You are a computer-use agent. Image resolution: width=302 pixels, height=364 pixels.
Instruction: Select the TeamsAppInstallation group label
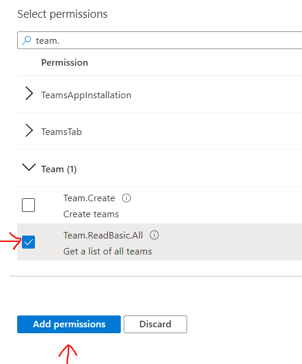86,95
